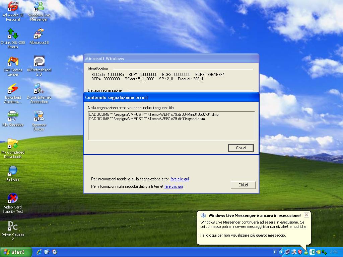
Task: Click the Driver Cleaner 2 desktop icon
Action: pyautogui.click(x=13, y=231)
